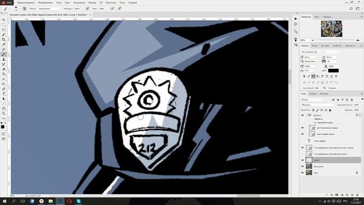Viewport: 364px width, 205px height.
Task: Select the Lasso tool
Action: pyautogui.click(x=4, y=30)
